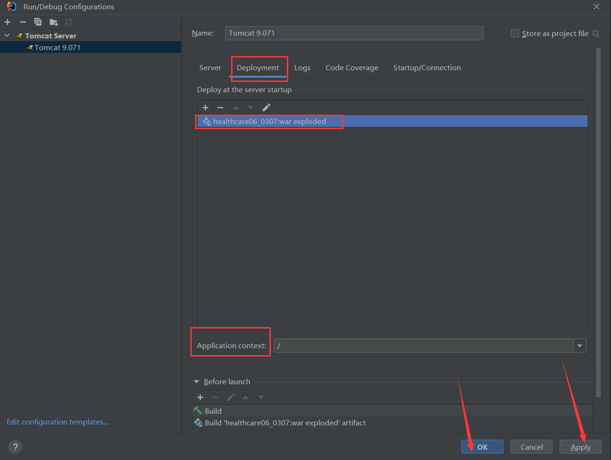Screen dimensions: 611x460
Task: Go to the Code Coverage tab
Action: pos(352,68)
